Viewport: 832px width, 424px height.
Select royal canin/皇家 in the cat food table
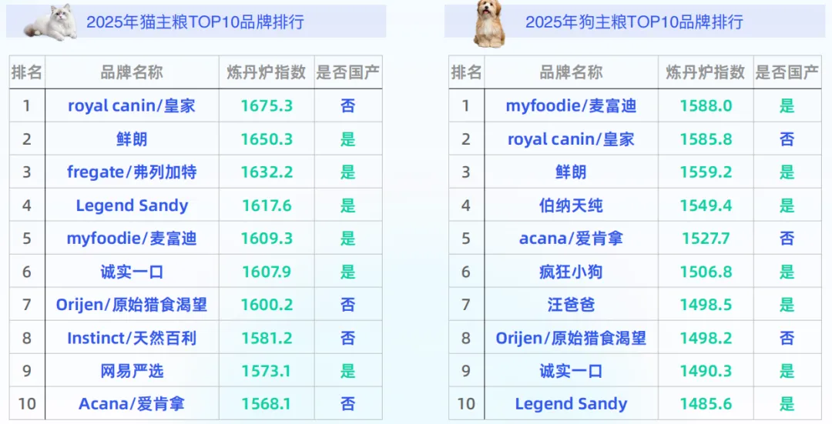(x=132, y=106)
